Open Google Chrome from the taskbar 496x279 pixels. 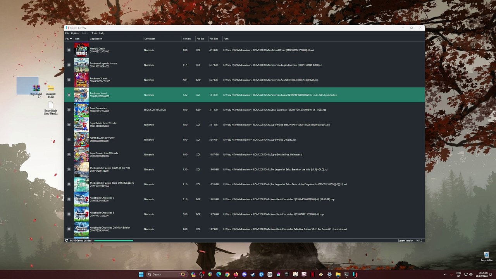tap(227, 274)
